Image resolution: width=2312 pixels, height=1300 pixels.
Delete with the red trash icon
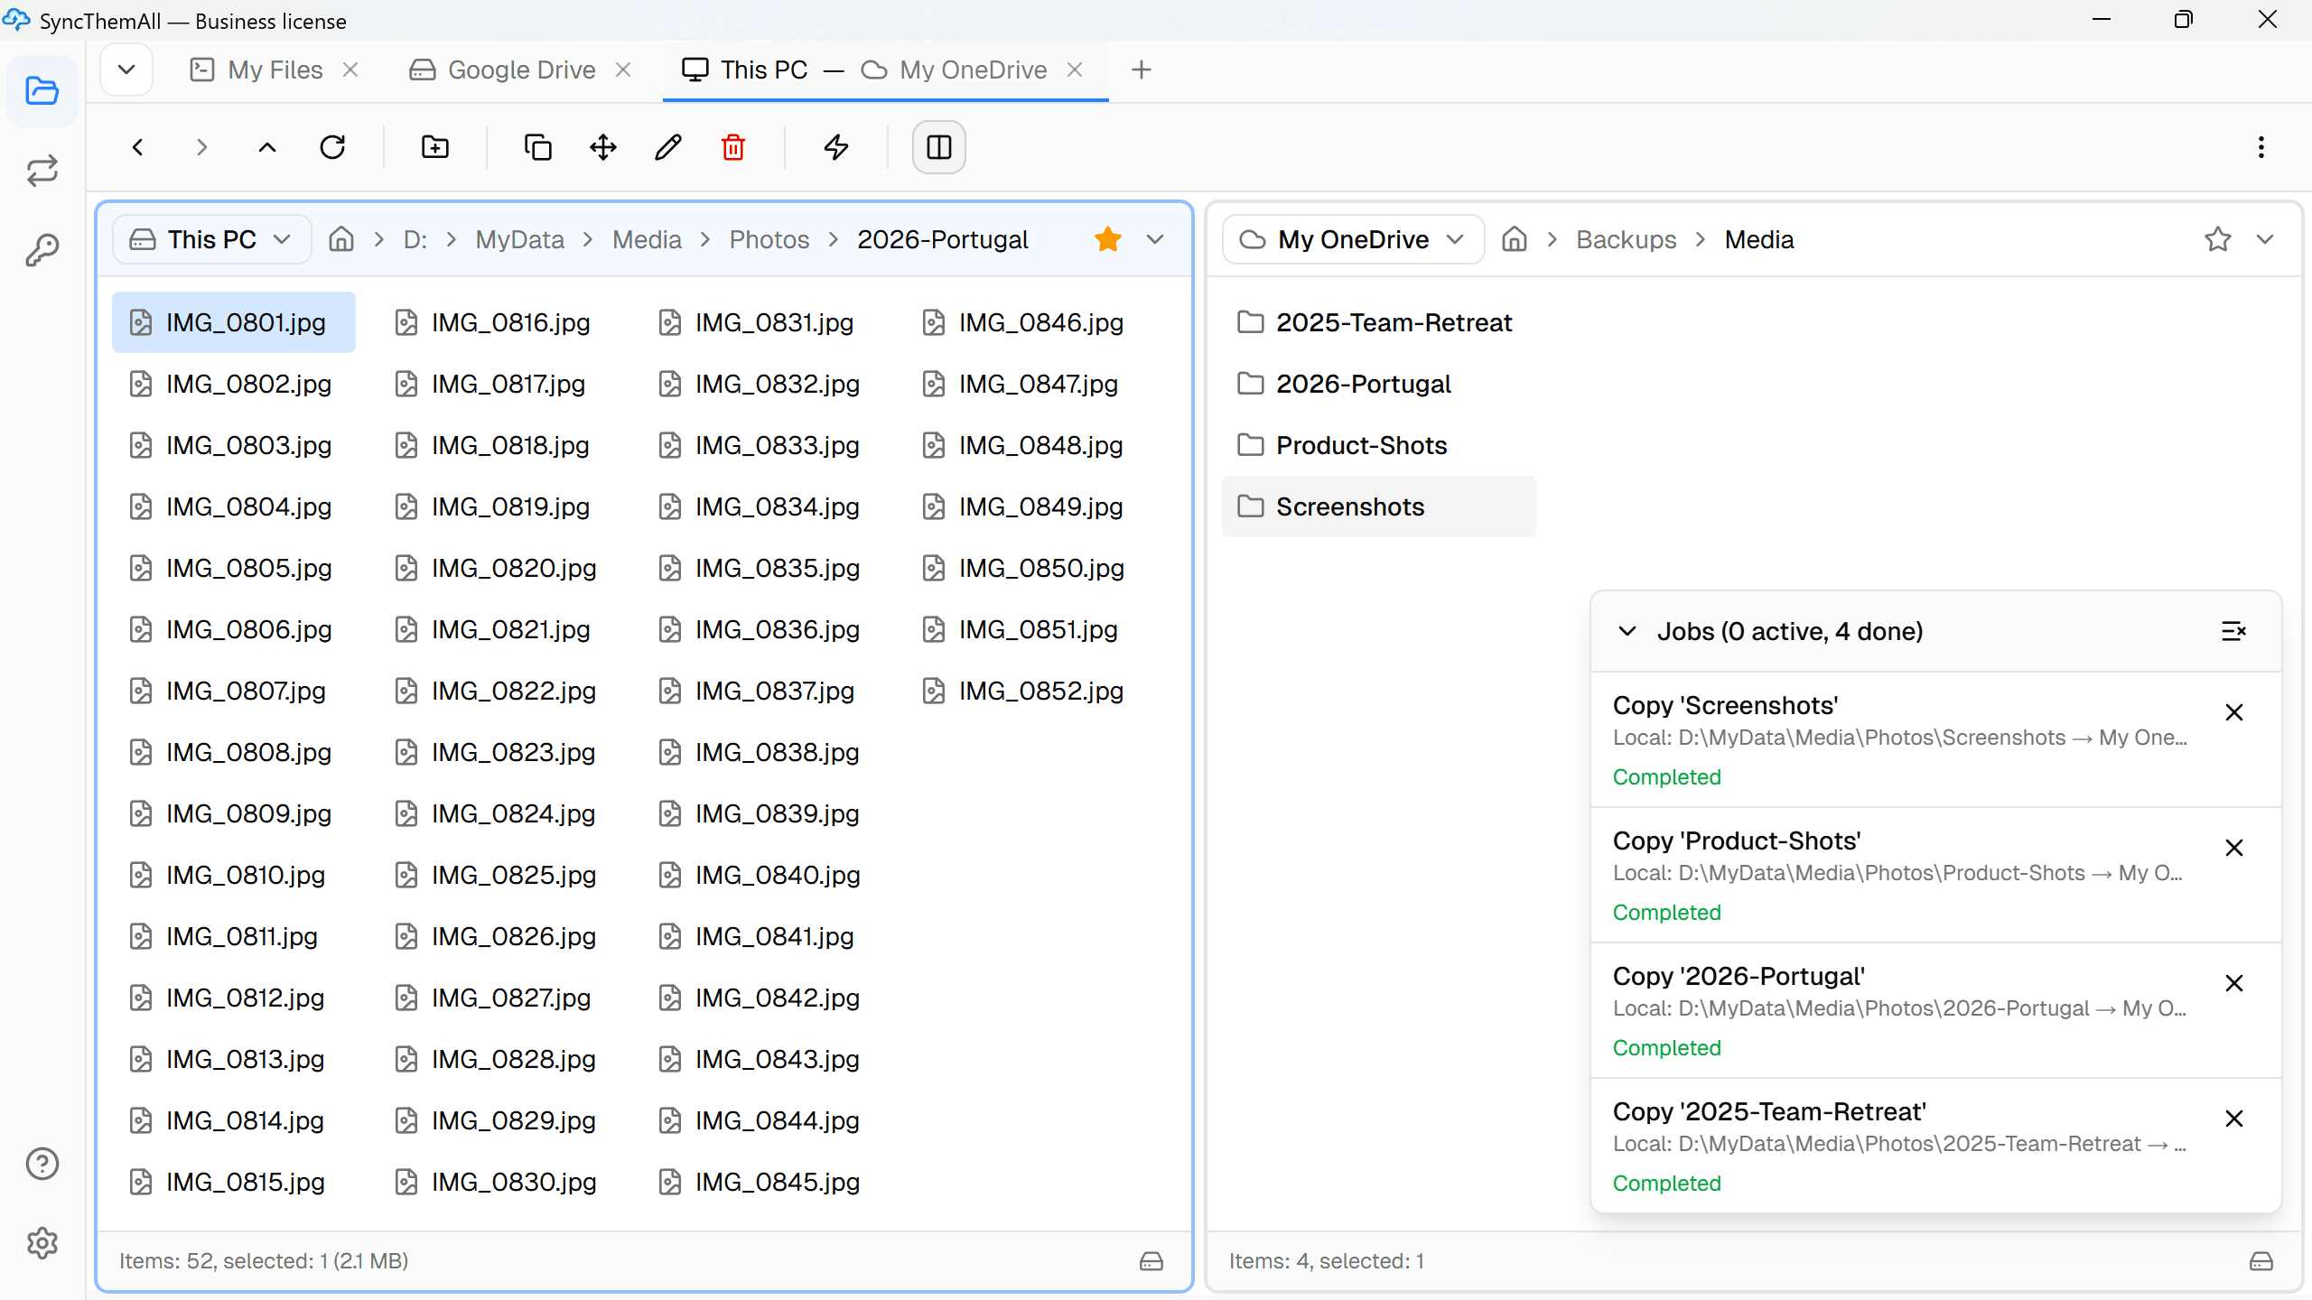[733, 147]
